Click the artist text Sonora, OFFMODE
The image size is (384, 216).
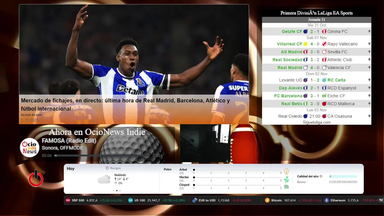(x=62, y=148)
